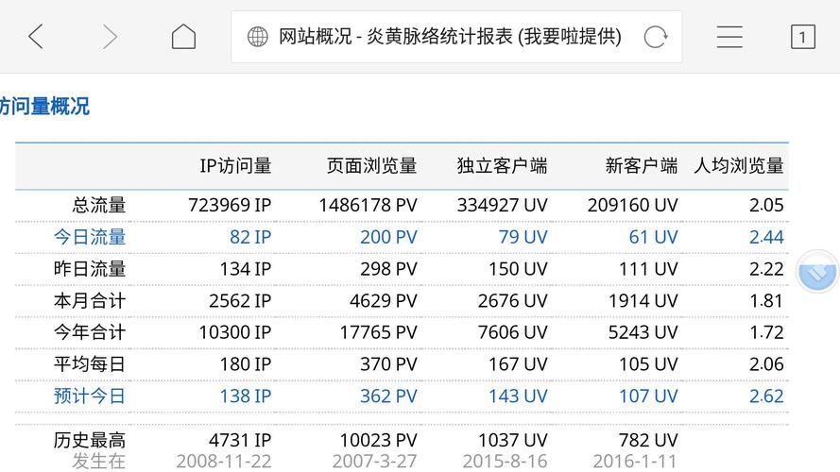Screen dimensions: 840x472
Task: Select the 今年合计 row label
Action: point(90,332)
